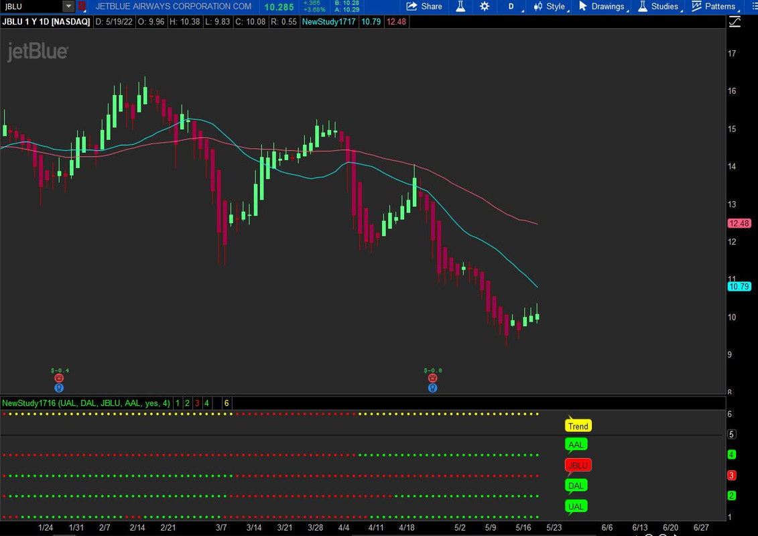This screenshot has height=536, width=758.
Task: Click the 16 price level on axis
Action: (x=732, y=91)
